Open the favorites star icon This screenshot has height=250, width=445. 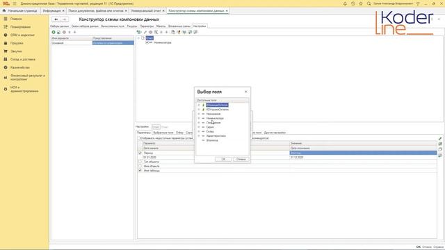click(361, 3)
